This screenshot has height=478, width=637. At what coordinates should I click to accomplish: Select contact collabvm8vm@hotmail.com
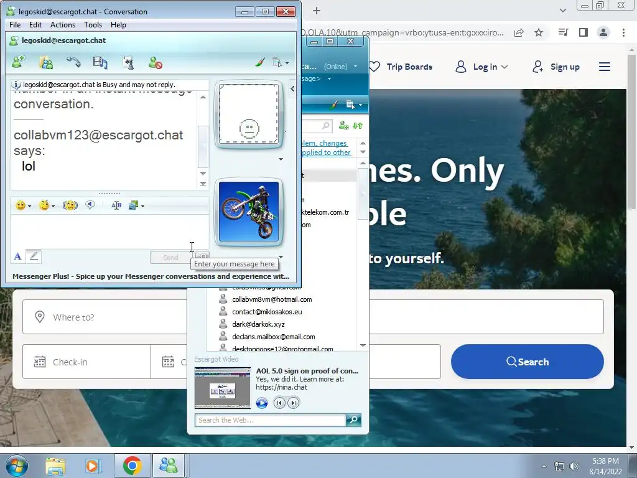(272, 299)
